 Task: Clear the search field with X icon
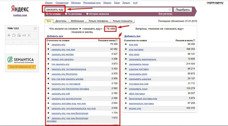[x=170, y=10]
